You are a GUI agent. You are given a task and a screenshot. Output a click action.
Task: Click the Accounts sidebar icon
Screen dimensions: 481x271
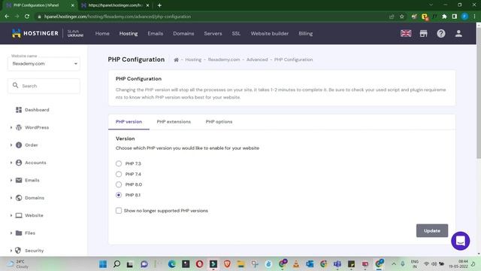point(19,163)
